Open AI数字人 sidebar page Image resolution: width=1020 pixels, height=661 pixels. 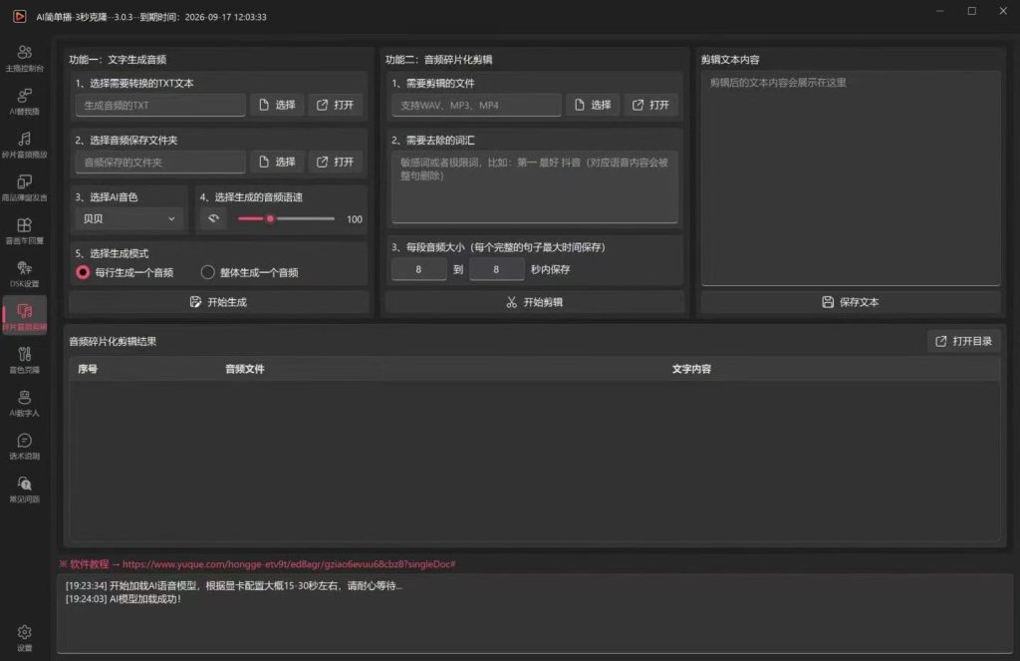pyautogui.click(x=24, y=403)
